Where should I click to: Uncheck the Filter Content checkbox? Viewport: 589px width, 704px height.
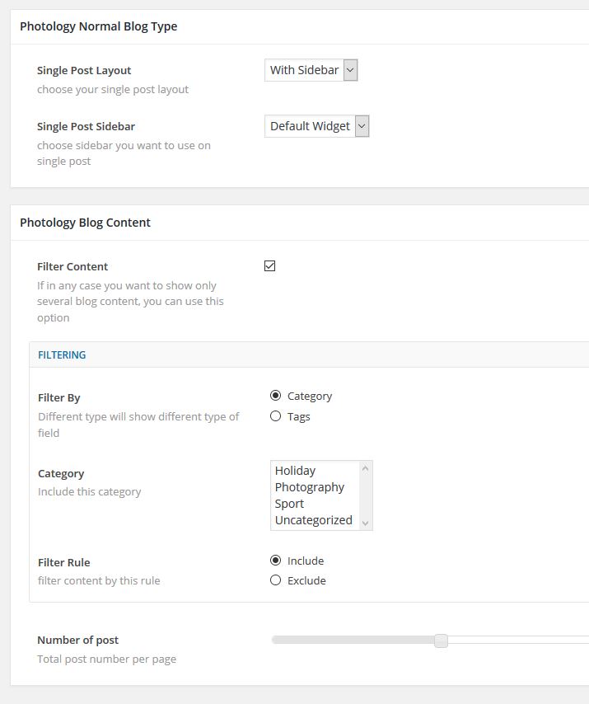click(270, 265)
